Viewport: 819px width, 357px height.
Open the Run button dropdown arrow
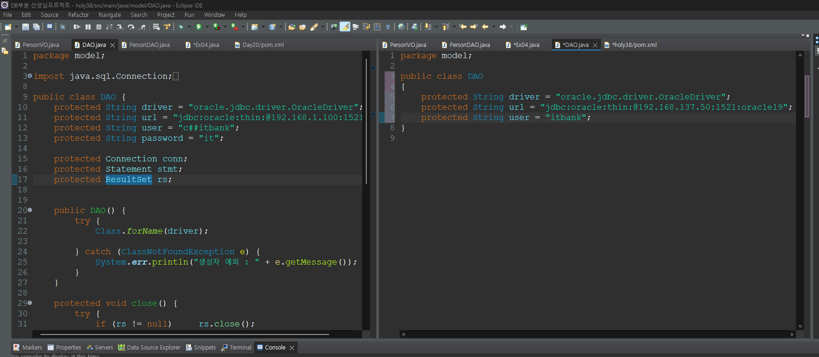207,27
